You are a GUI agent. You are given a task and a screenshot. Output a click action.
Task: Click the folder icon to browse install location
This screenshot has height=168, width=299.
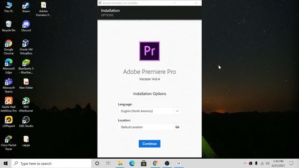[x=178, y=127]
